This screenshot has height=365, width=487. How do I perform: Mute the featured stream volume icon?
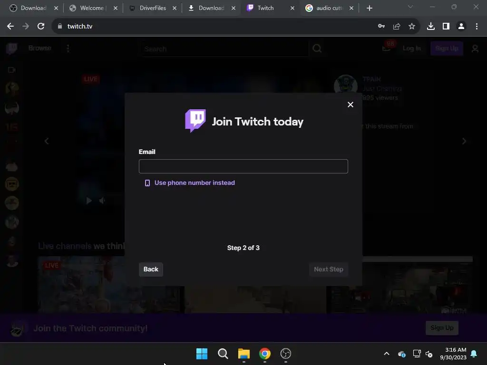pos(103,201)
